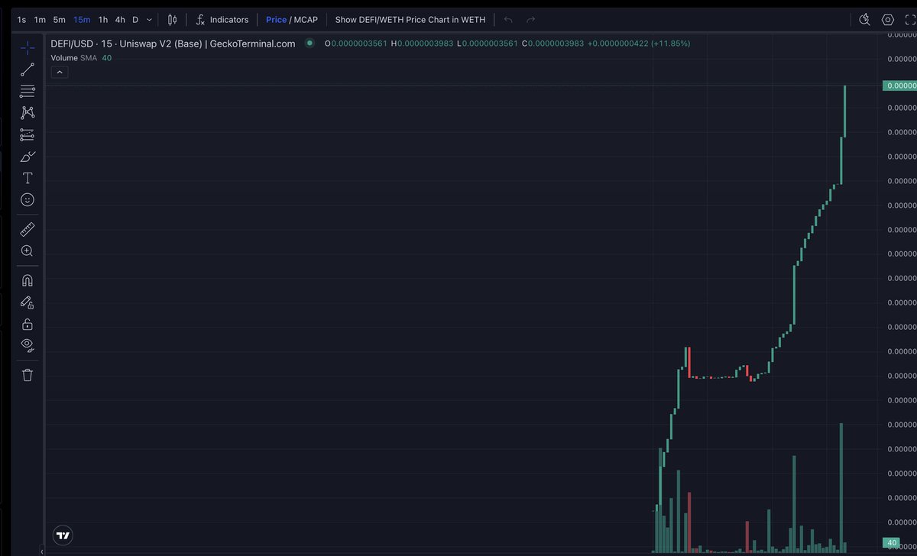Select the measure ruler tool
This screenshot has height=556, width=917.
(28, 228)
